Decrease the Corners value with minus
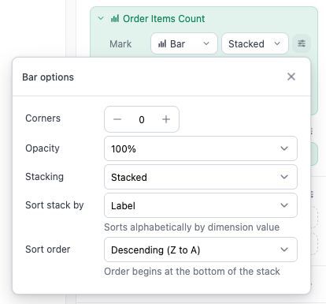The height and width of the screenshot is (304, 326). click(x=117, y=119)
